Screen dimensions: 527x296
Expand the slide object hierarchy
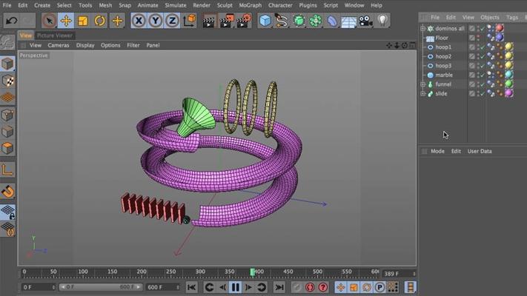[x=422, y=94]
